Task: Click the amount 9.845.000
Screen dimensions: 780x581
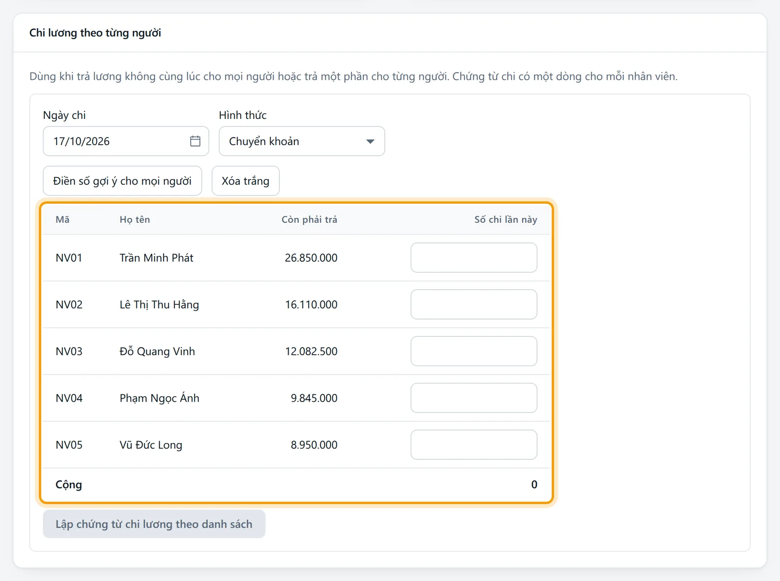Action: click(314, 398)
